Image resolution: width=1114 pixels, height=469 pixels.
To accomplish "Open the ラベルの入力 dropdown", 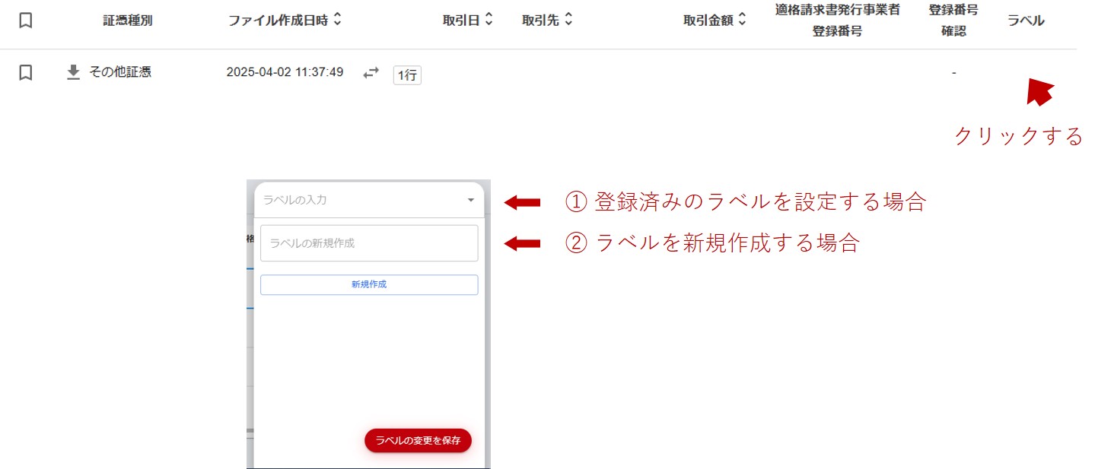I will coord(470,200).
